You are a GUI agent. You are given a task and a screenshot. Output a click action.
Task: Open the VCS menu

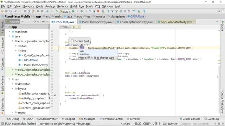(97, 6)
